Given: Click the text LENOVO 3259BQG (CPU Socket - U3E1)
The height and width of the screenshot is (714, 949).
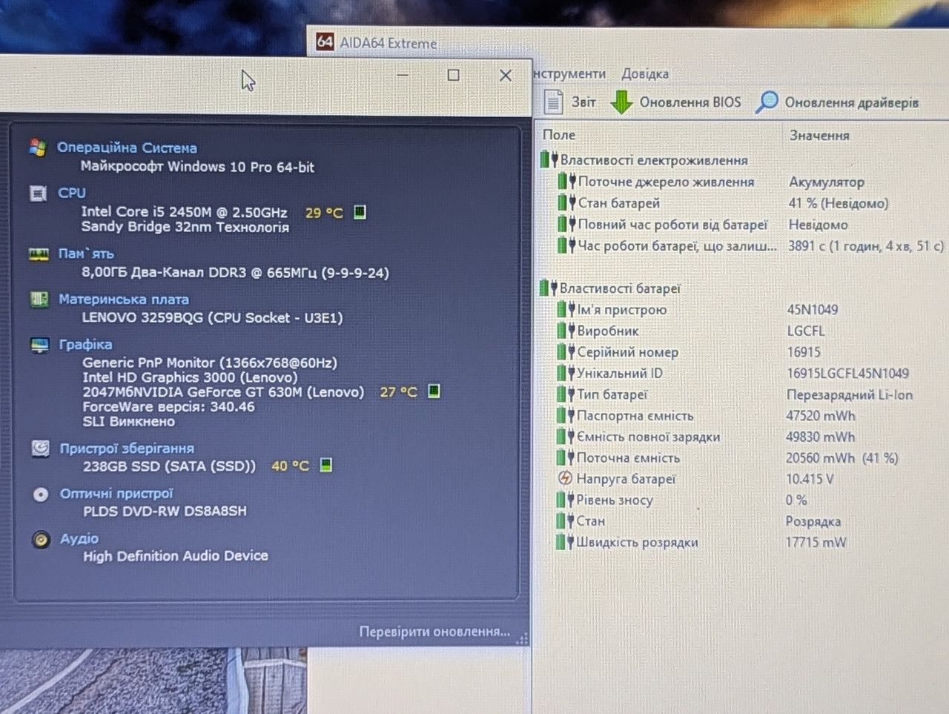Looking at the screenshot, I should click(x=212, y=317).
